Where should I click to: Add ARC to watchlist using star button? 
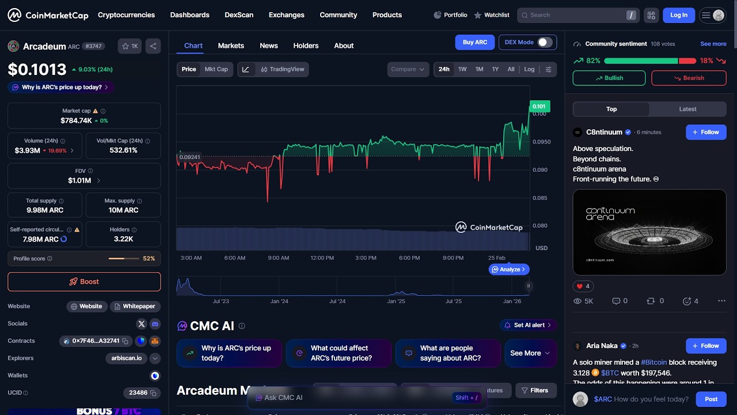pyautogui.click(x=130, y=46)
